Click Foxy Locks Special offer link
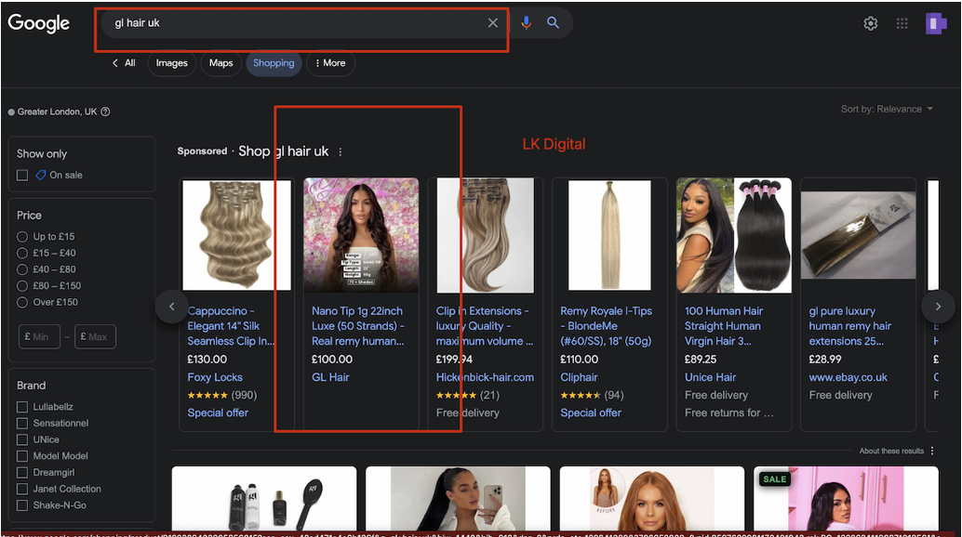The width and height of the screenshot is (962, 537). coord(218,413)
